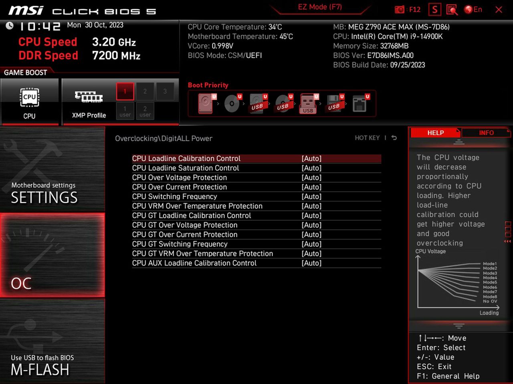Select the USB key boot device icon
This screenshot has height=384, width=513.
[309, 104]
